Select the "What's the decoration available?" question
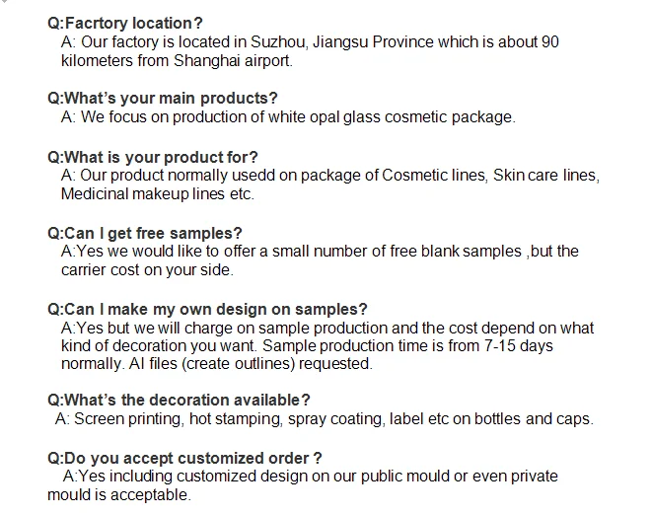The image size is (652, 515). click(x=180, y=400)
